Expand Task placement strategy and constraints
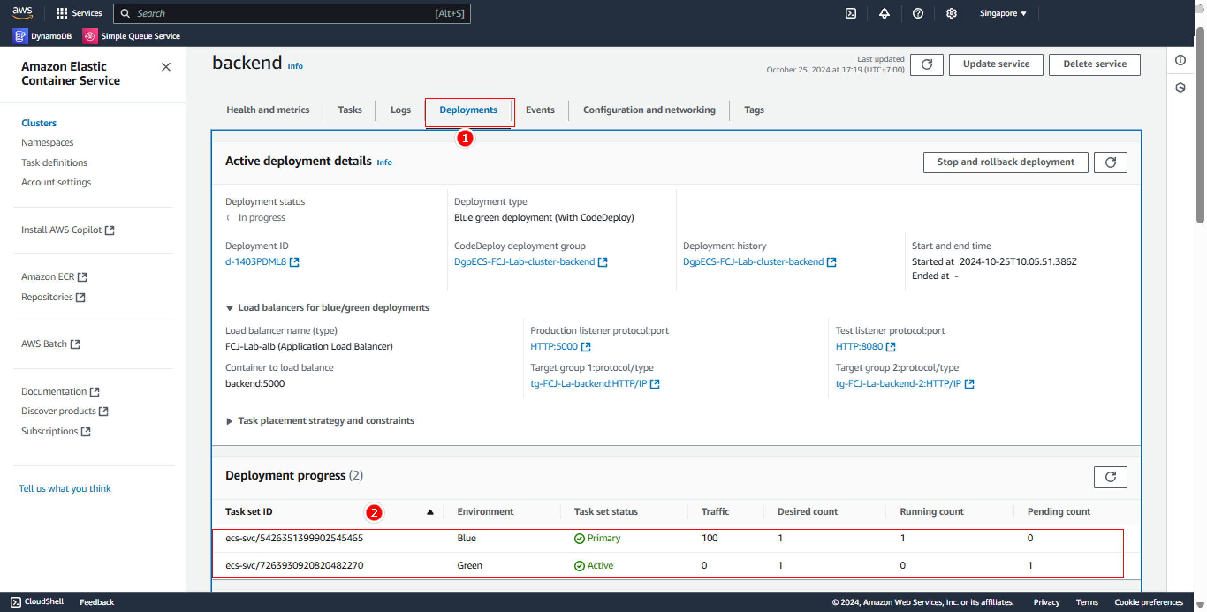Image resolution: width=1207 pixels, height=612 pixels. 320,420
